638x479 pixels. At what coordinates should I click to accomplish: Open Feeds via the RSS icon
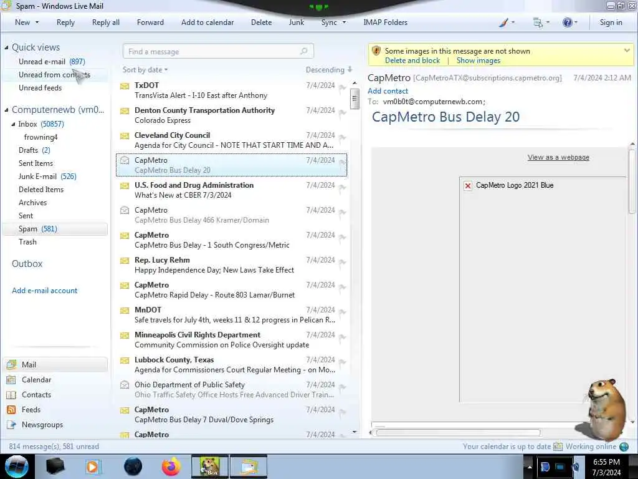click(x=11, y=410)
